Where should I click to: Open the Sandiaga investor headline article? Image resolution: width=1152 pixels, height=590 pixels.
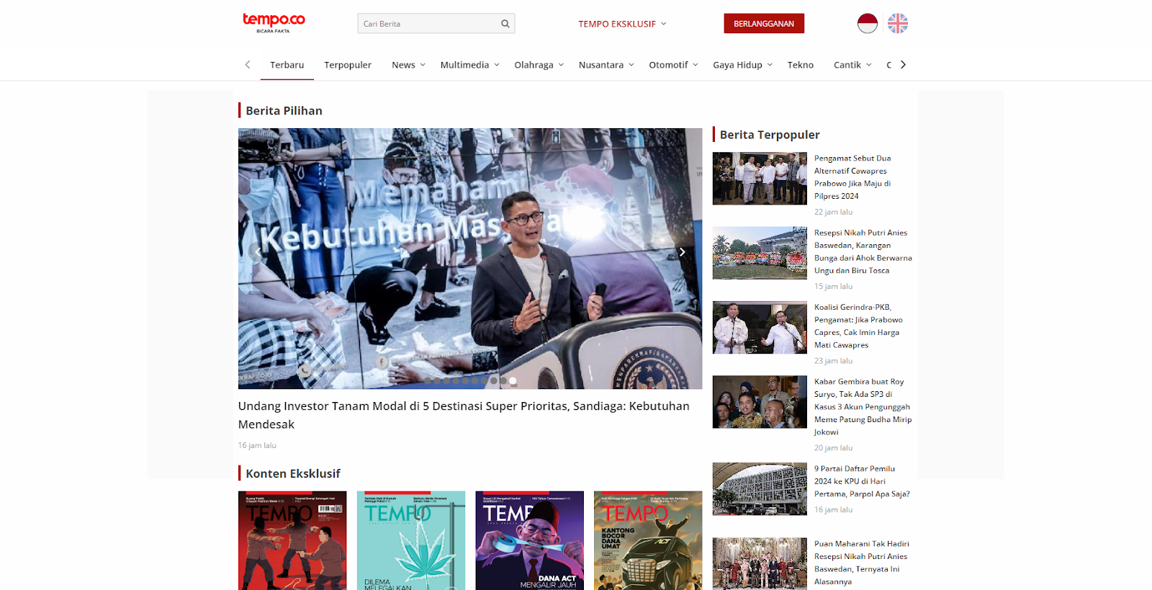tap(464, 415)
